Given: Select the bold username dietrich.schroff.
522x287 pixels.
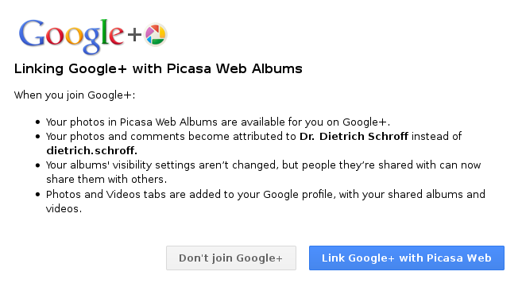Looking at the screenshot, I should 91,151.
